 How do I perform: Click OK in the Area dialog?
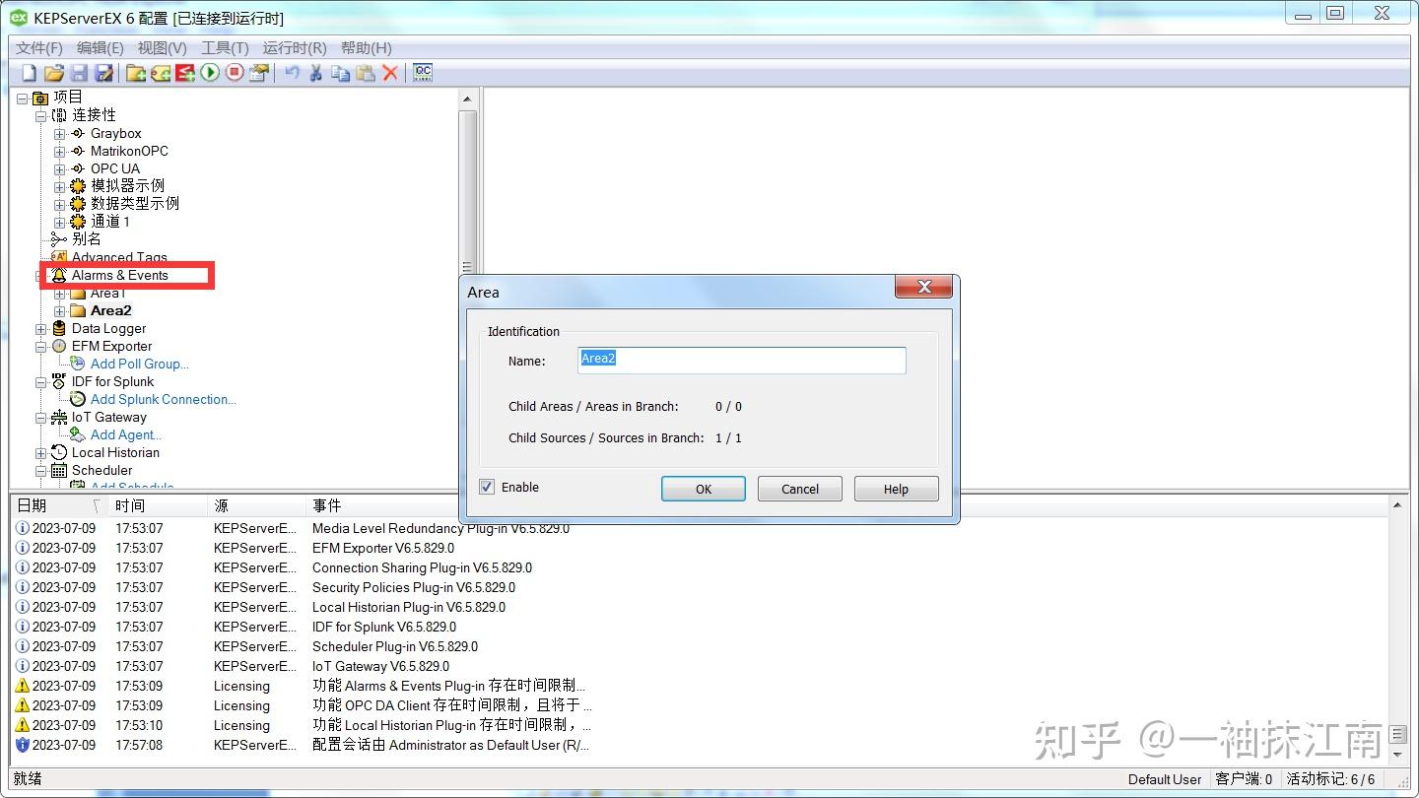tap(704, 489)
